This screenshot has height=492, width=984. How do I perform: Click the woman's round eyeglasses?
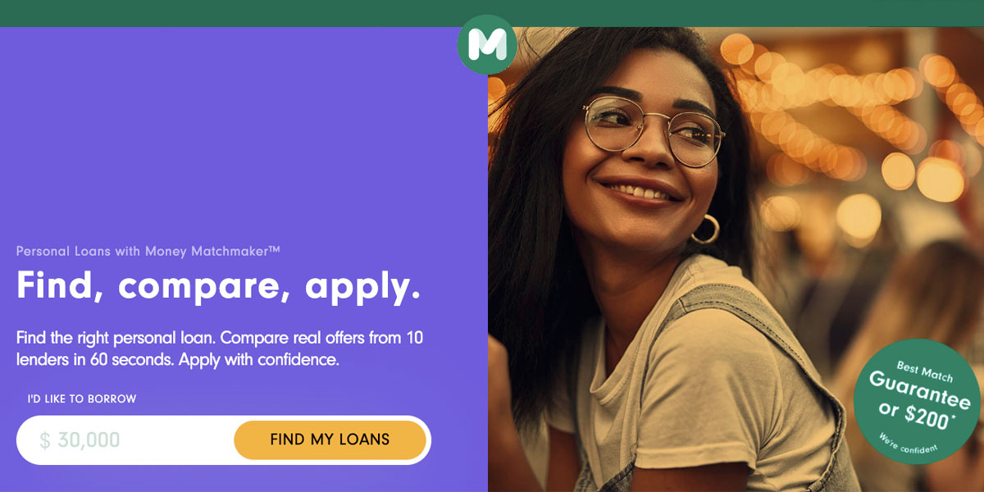pyautogui.click(x=654, y=130)
